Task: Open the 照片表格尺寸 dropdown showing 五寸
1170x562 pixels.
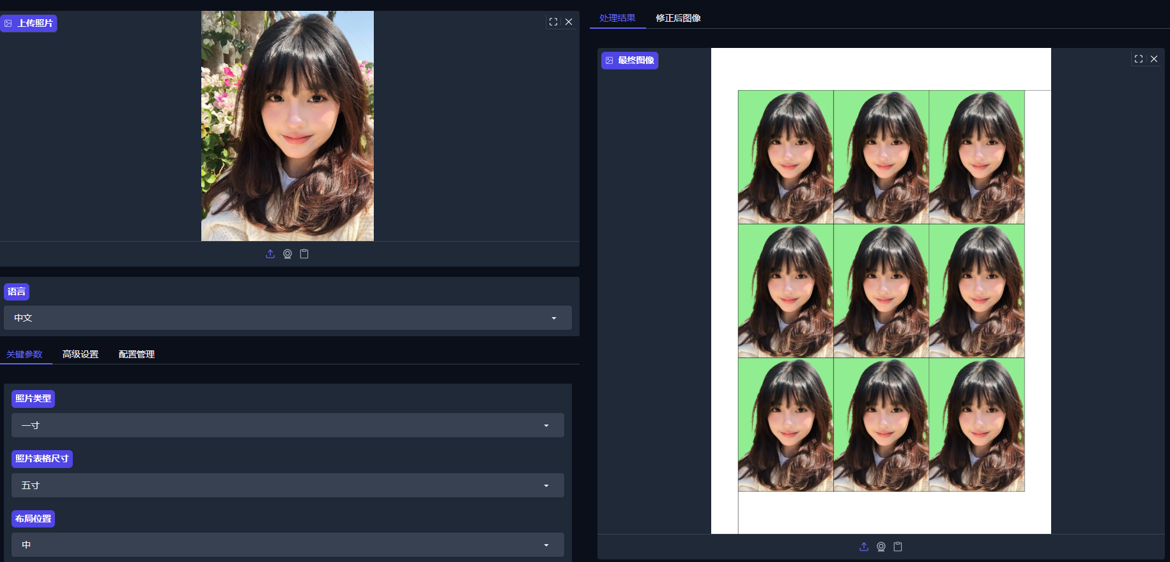Action: 288,485
